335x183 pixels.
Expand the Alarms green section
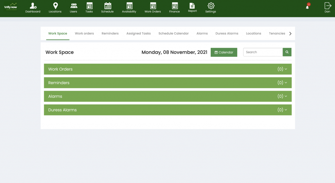(x=167, y=97)
